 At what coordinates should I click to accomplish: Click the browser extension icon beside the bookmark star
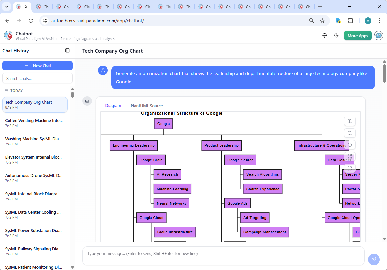(x=338, y=21)
